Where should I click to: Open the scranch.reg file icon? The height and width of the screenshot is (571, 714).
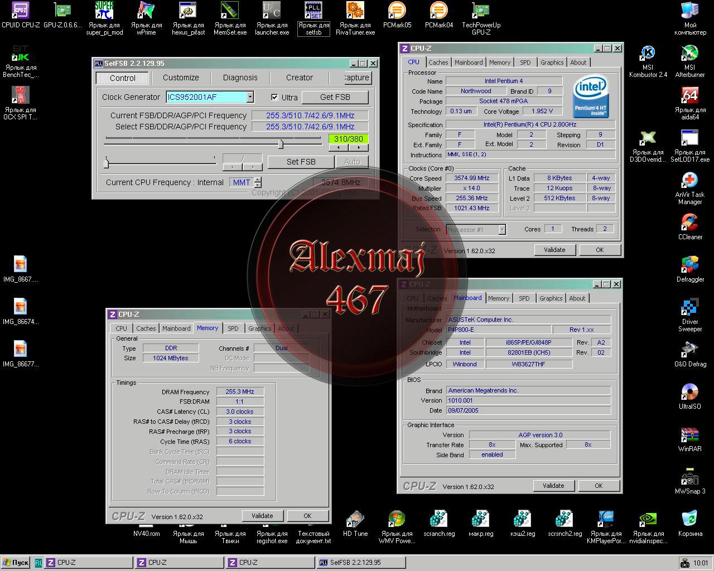pos(438,519)
